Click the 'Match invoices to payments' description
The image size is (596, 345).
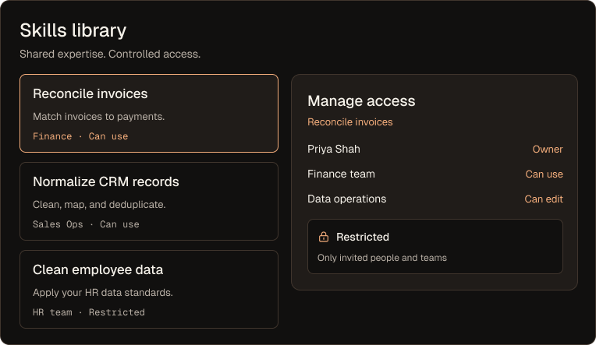99,117
